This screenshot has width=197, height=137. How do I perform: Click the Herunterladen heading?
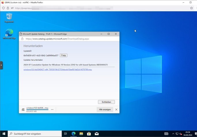click(33, 46)
